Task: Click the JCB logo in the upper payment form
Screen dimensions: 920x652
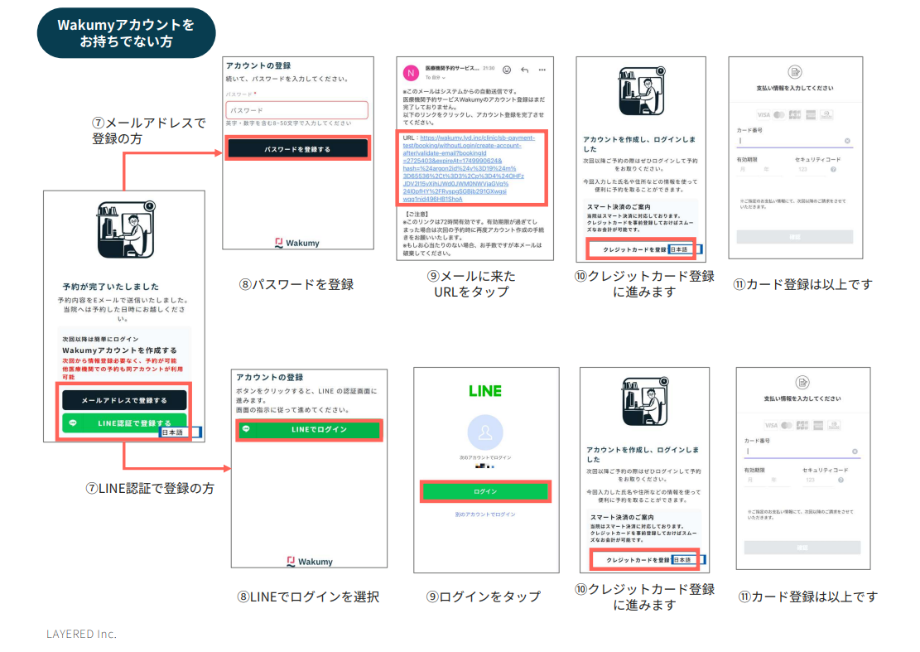Action: point(795,115)
